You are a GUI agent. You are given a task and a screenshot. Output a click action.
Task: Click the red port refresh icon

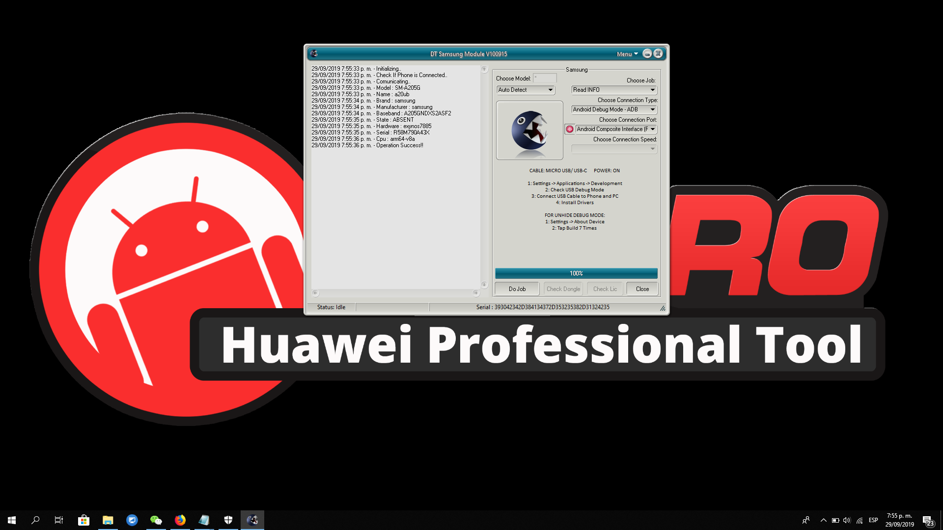click(570, 129)
